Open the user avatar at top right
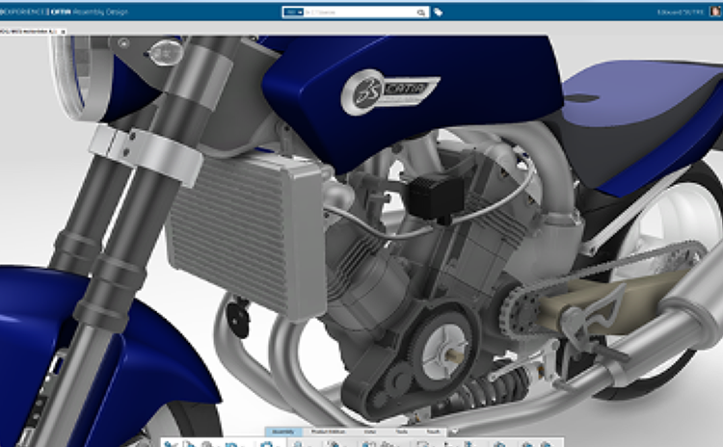The height and width of the screenshot is (447, 723). (713, 12)
